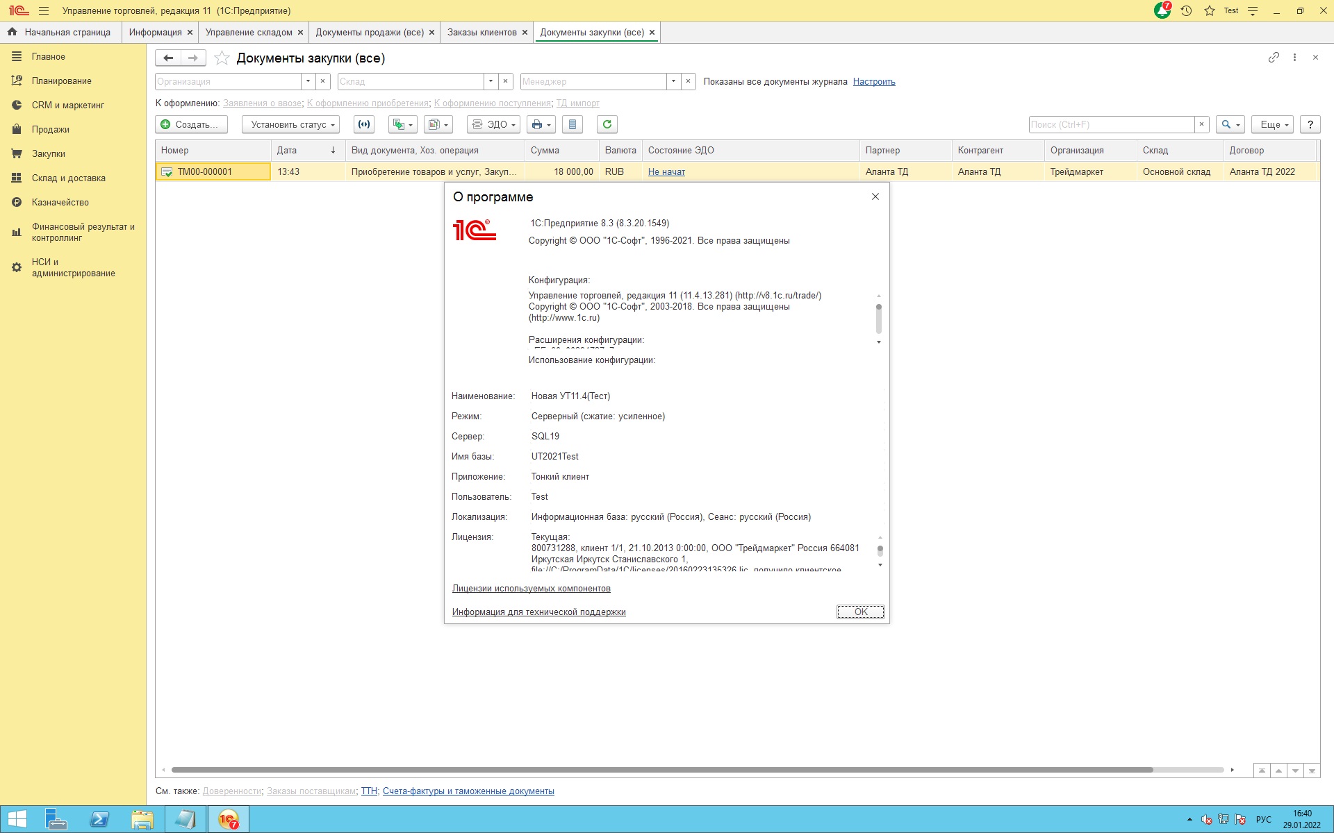Switch to Информация tab

pyautogui.click(x=155, y=32)
